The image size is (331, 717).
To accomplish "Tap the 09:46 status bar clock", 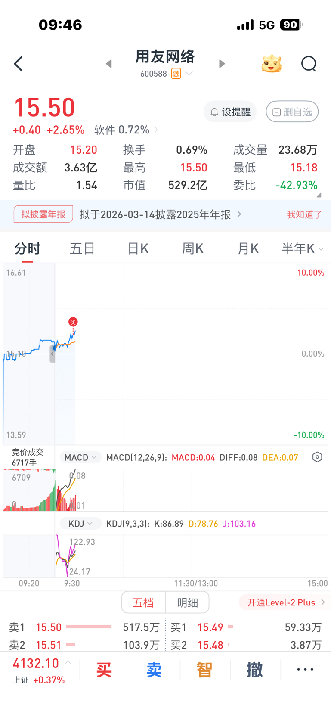I will [60, 25].
